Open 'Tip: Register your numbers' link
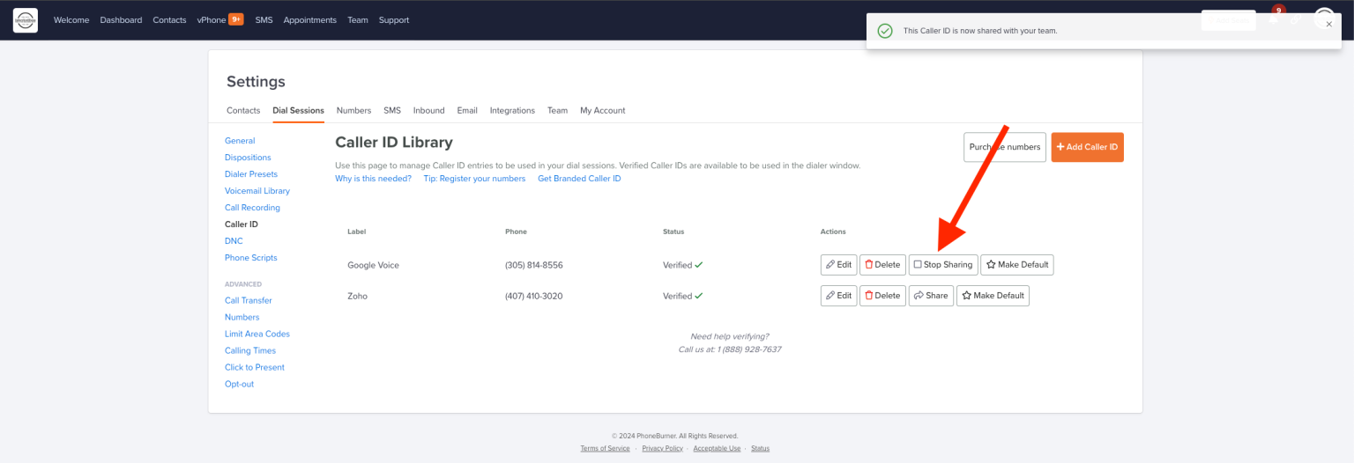This screenshot has width=1354, height=463. [474, 179]
